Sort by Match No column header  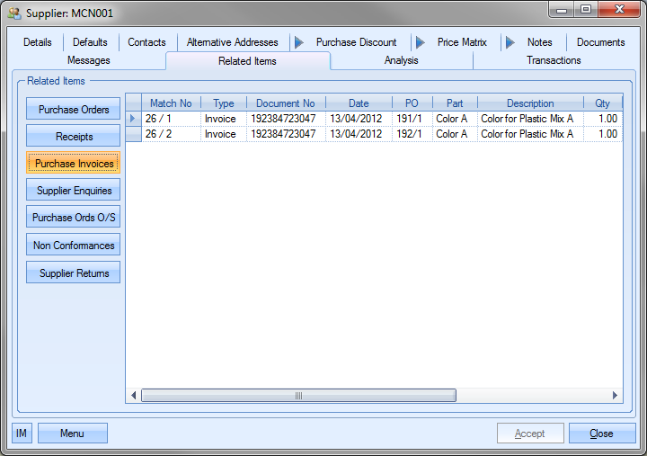(171, 103)
